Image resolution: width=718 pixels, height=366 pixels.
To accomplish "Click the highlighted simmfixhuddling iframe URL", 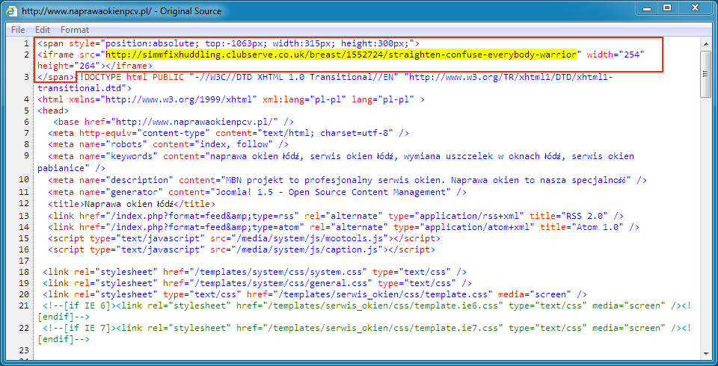I will point(341,55).
